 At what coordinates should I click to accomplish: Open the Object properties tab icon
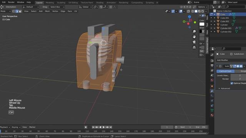pos(212,86)
